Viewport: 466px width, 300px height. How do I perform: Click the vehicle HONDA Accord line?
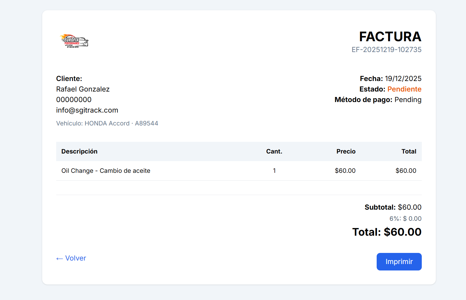(107, 123)
